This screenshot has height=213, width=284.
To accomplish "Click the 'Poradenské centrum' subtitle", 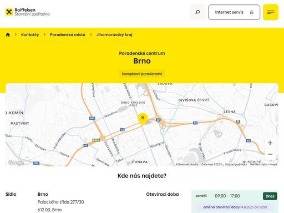I will [142, 53].
